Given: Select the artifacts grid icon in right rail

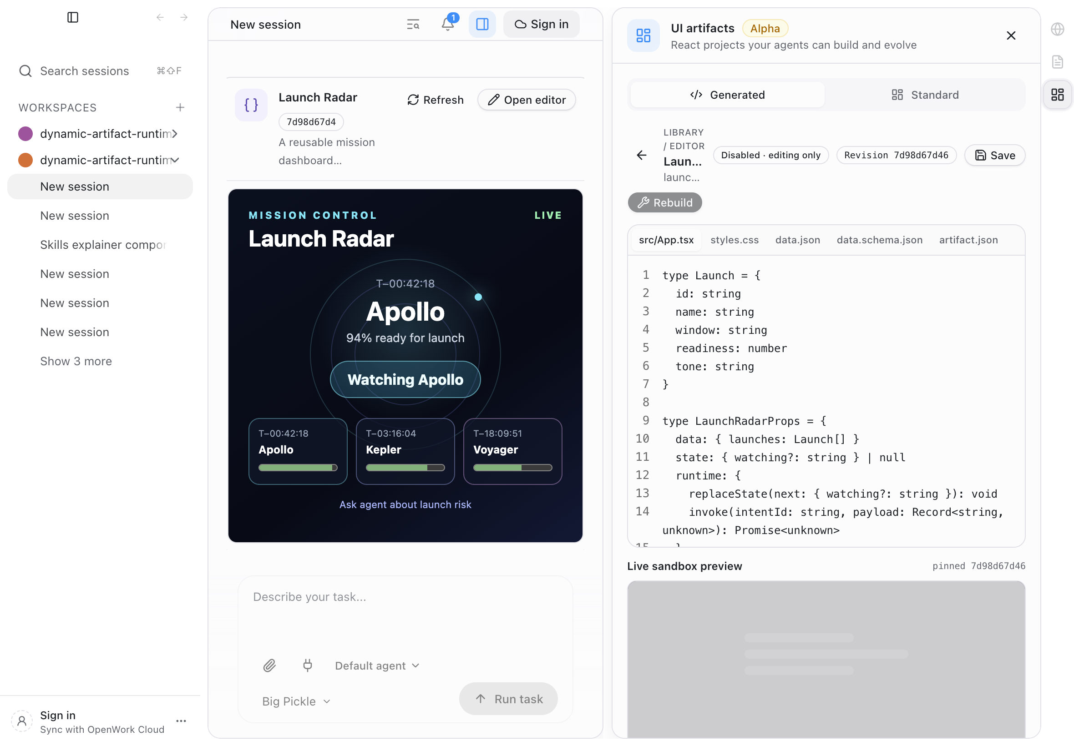Looking at the screenshot, I should 1057,95.
